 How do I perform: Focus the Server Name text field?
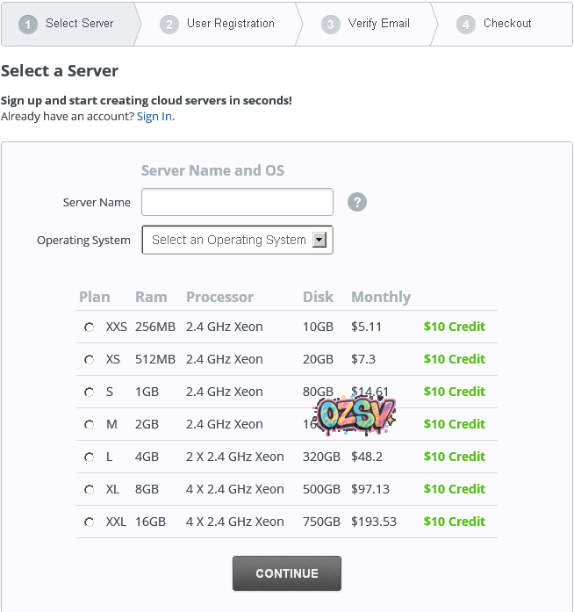click(x=237, y=202)
